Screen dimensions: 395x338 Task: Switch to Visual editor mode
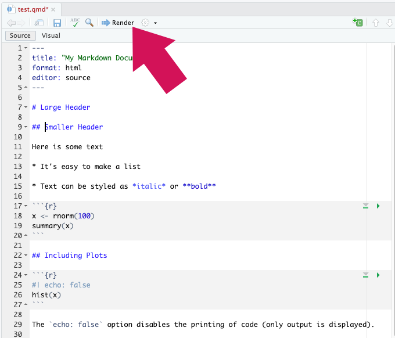coord(51,35)
